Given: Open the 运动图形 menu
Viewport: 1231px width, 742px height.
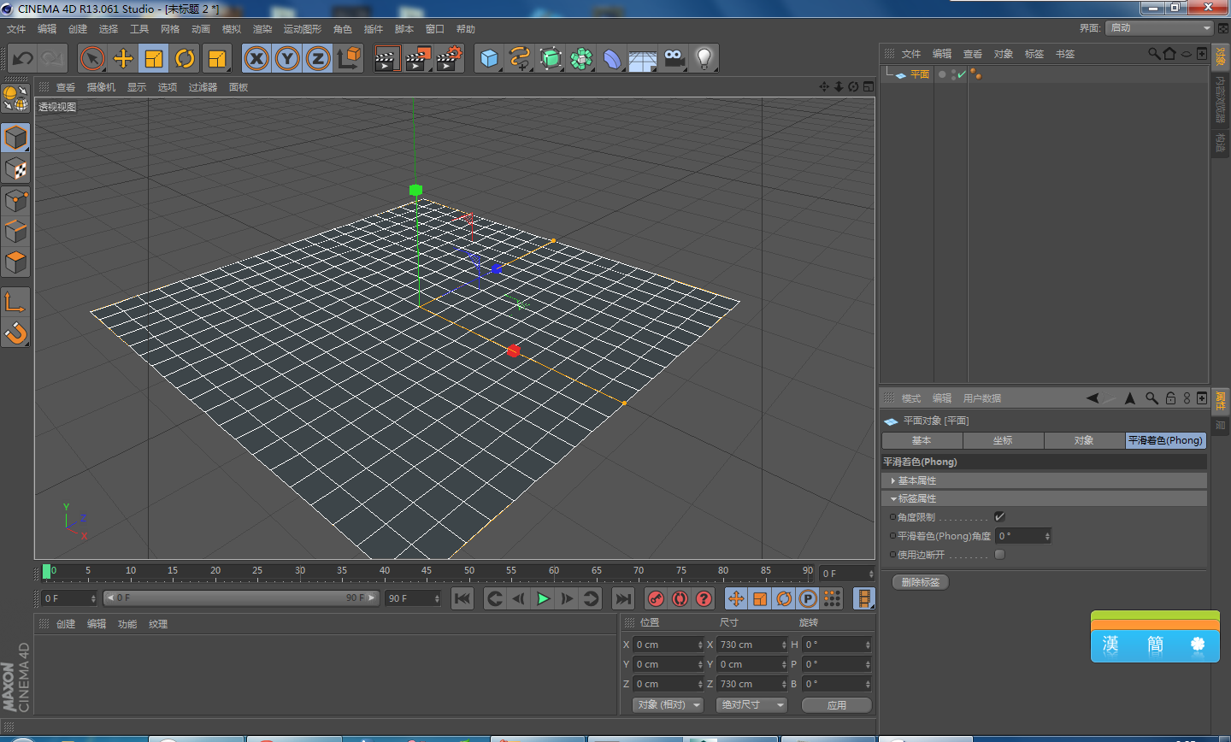Looking at the screenshot, I should click(x=303, y=29).
